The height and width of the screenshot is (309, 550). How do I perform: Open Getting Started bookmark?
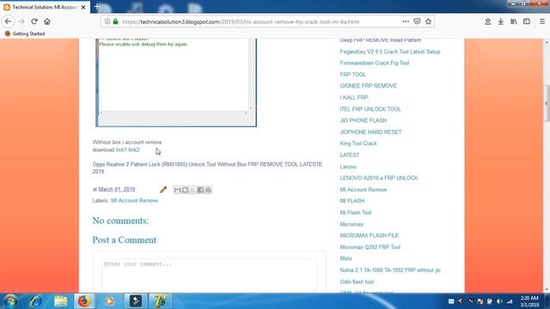pos(25,33)
